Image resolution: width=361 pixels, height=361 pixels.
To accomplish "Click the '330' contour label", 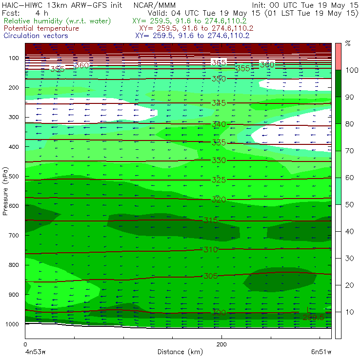I will [x=219, y=160].
